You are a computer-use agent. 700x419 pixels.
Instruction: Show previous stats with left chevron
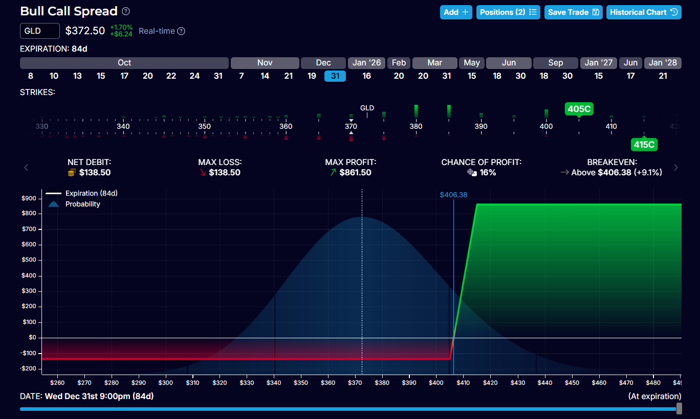(27, 168)
